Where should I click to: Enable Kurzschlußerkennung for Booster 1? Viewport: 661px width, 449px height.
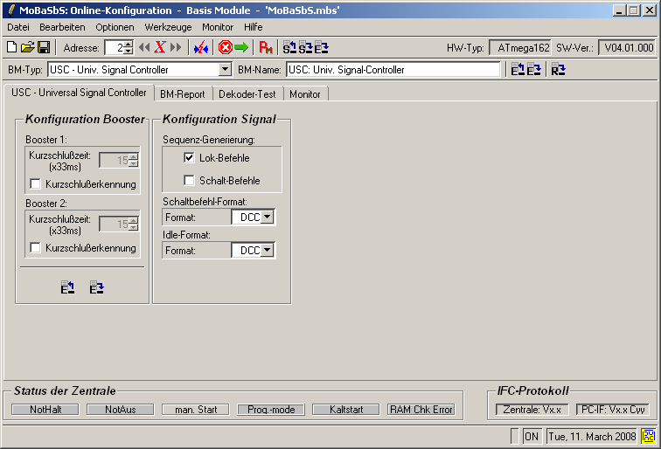pos(36,184)
